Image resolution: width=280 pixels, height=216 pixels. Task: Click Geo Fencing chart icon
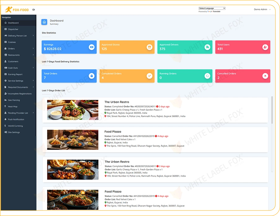(x=6, y=100)
